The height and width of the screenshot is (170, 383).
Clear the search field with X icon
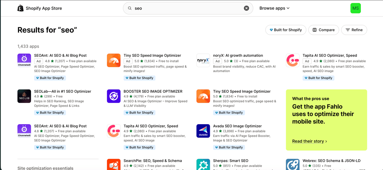(246, 8)
